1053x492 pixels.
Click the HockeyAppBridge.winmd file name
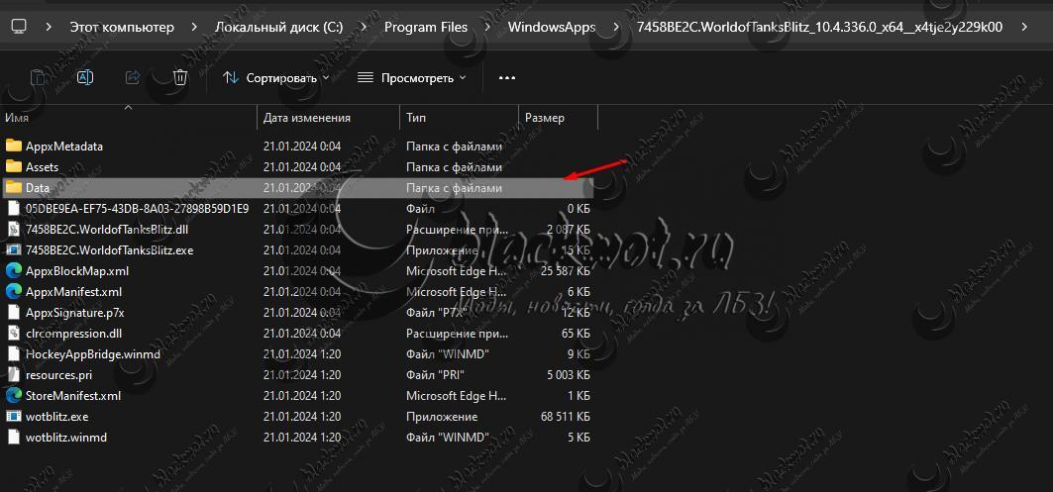coord(93,353)
